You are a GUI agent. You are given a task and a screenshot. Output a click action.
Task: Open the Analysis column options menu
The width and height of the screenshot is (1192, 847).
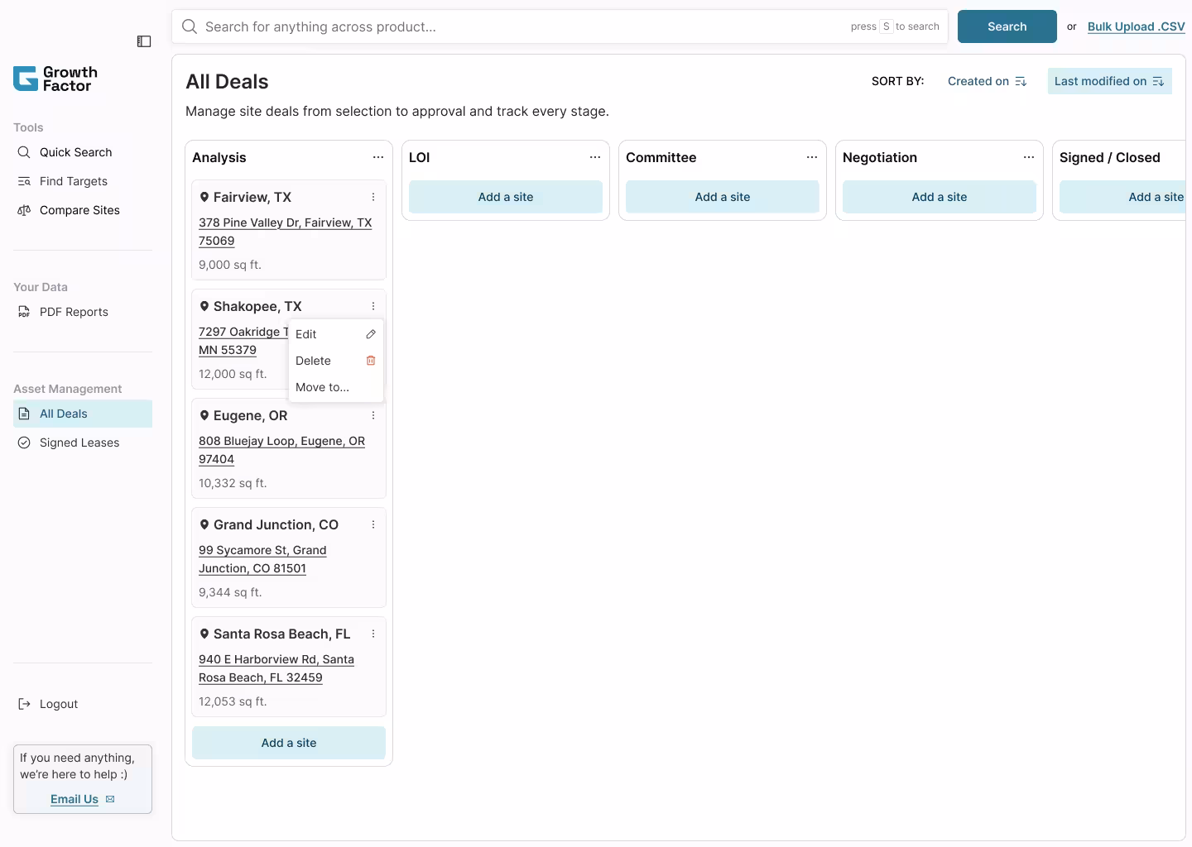pyautogui.click(x=379, y=157)
